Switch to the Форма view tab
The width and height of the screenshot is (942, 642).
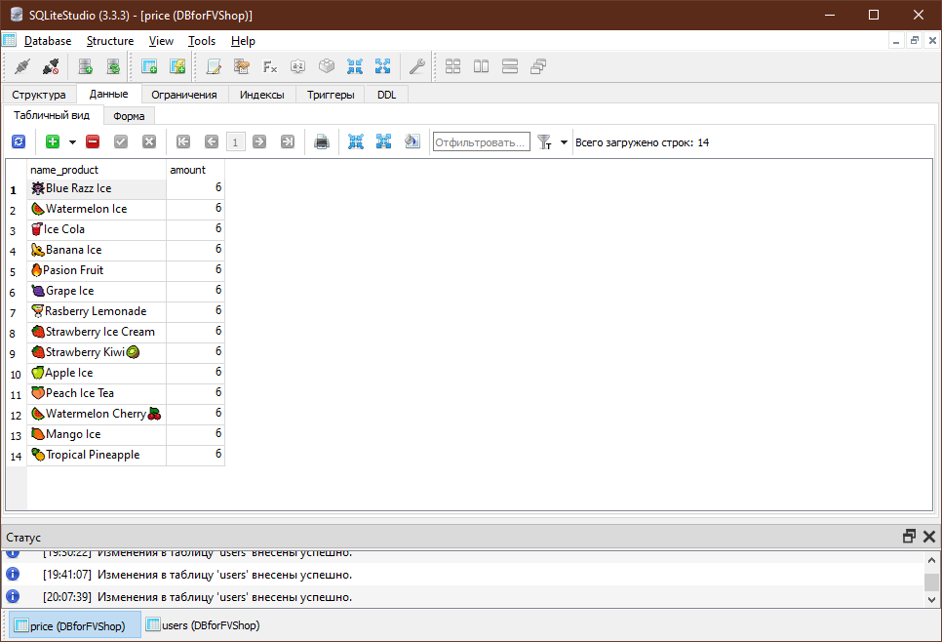click(x=129, y=116)
